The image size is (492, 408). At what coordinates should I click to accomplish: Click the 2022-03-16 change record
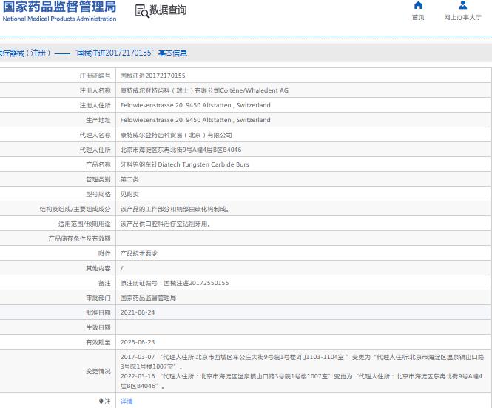pyautogui.click(x=302, y=381)
